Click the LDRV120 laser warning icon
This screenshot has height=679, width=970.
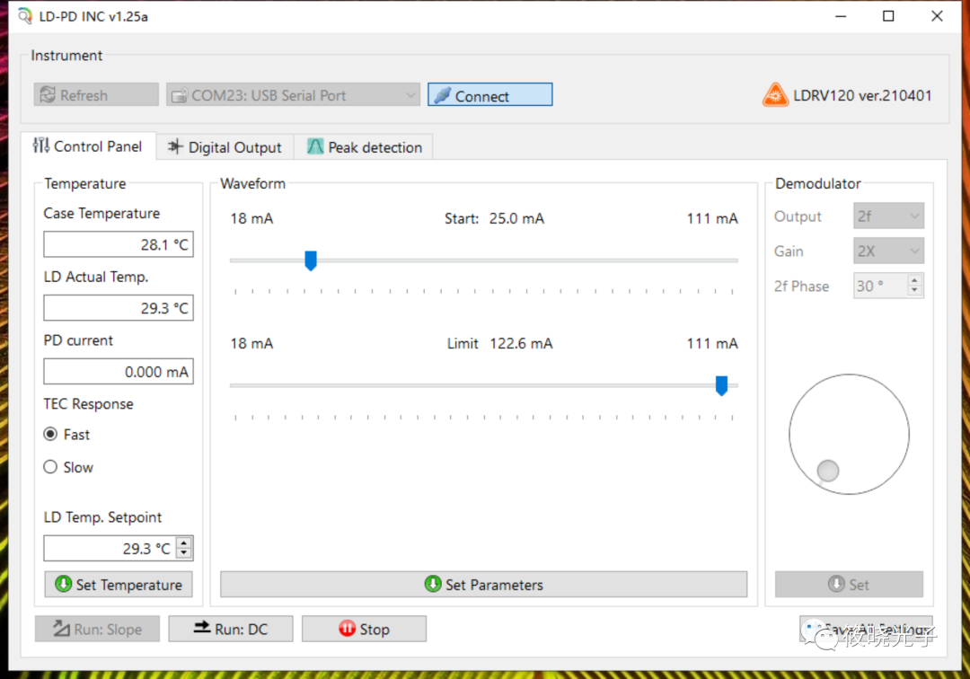[774, 95]
